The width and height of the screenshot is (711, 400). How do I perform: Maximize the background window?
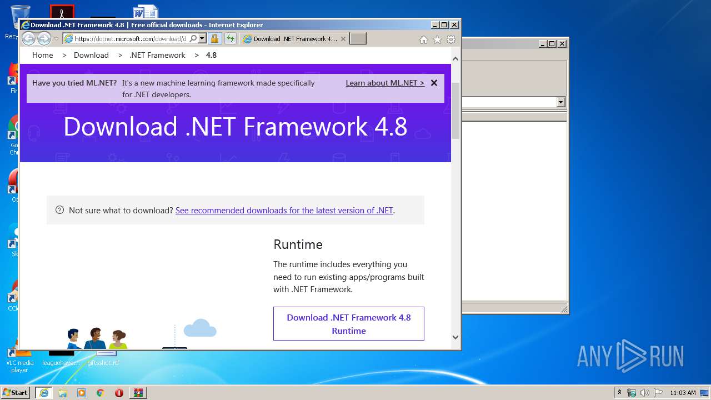(x=552, y=43)
